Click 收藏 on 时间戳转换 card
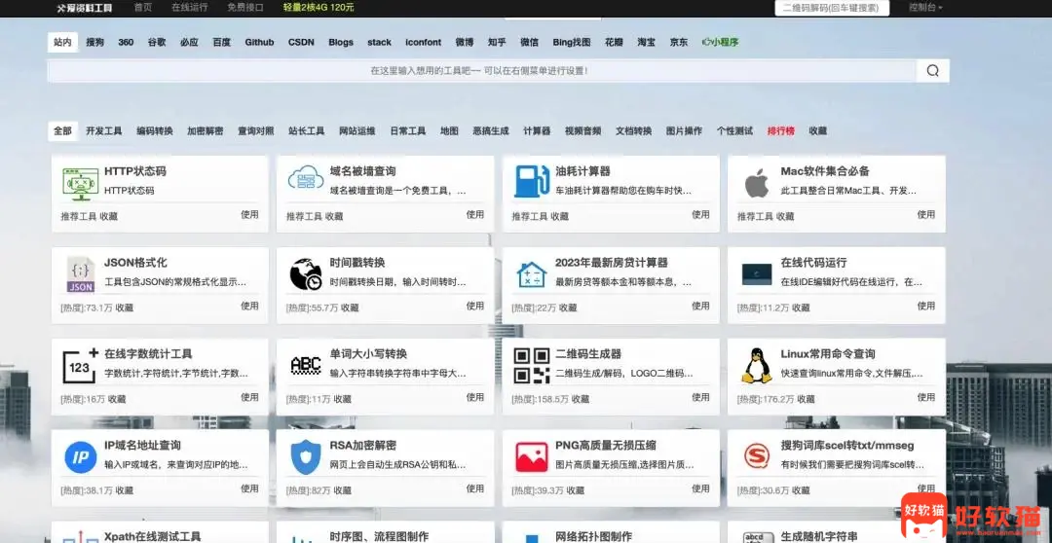This screenshot has width=1052, height=543. pyautogui.click(x=351, y=308)
